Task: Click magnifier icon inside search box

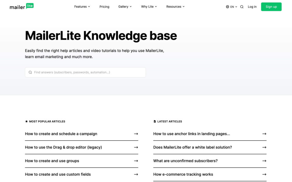Action: click(x=30, y=72)
